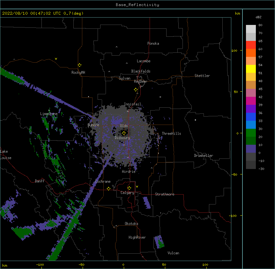This screenshot has width=275, height=269.
Task: Pick the light gray 70-80 dBZ legend swatch
Action: [x=251, y=29]
